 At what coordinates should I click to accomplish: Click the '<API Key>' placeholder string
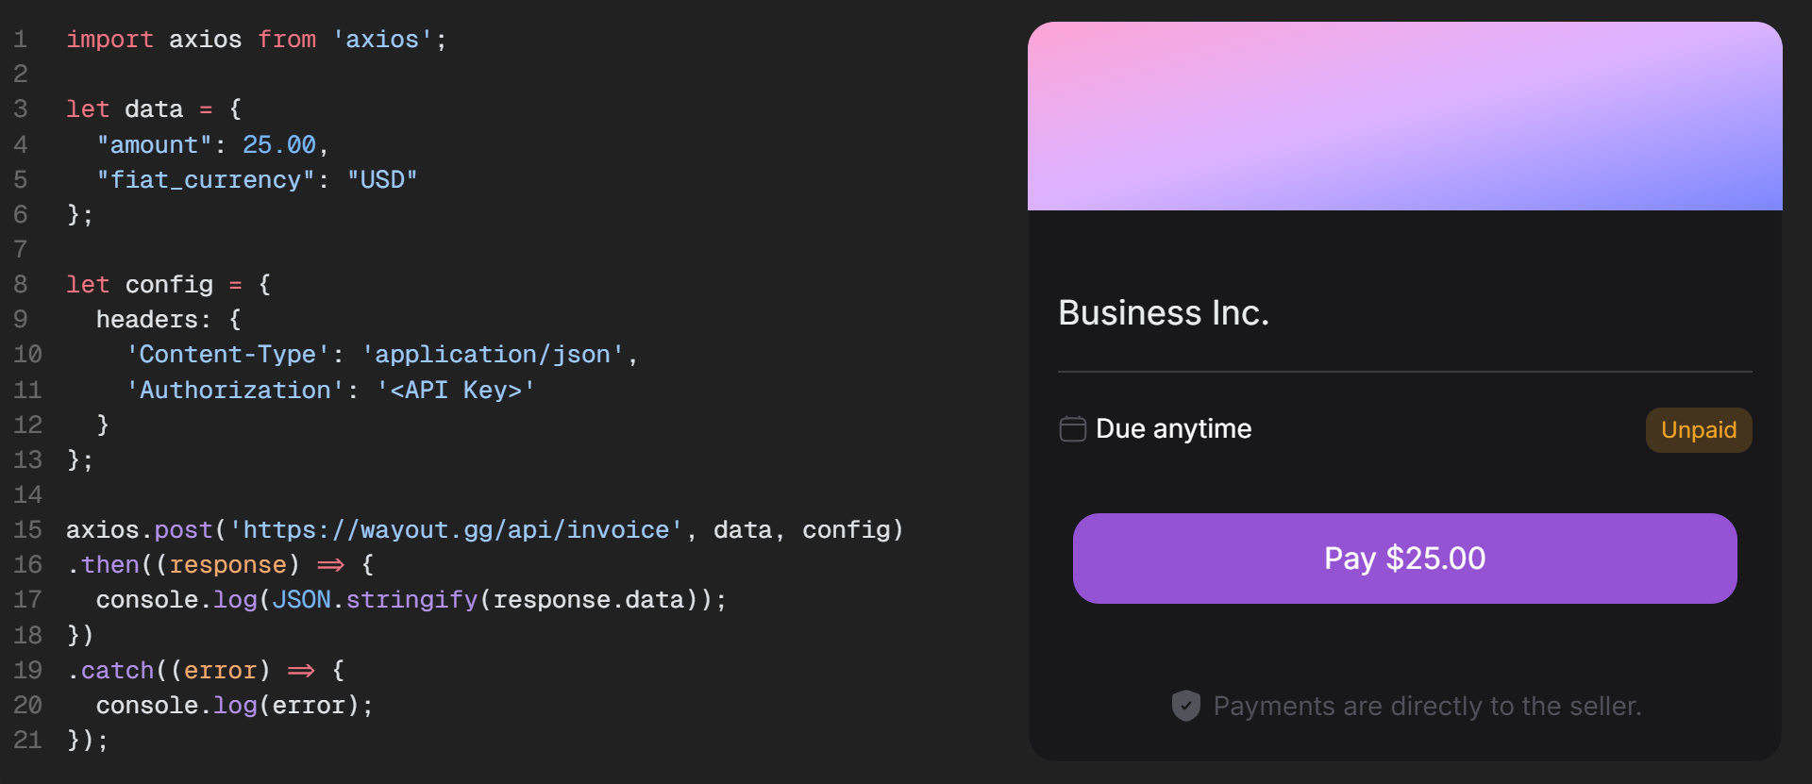(x=456, y=391)
